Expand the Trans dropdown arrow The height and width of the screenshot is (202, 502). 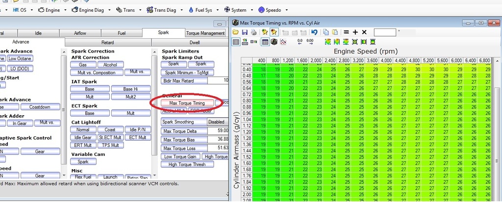pos(140,10)
